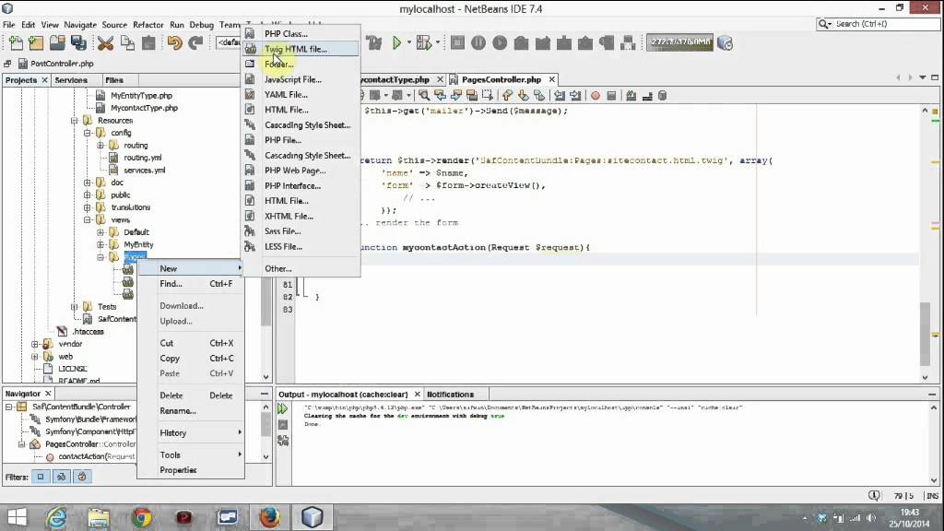
Task: Select Twig HTML file in New submenu
Action: point(301,50)
